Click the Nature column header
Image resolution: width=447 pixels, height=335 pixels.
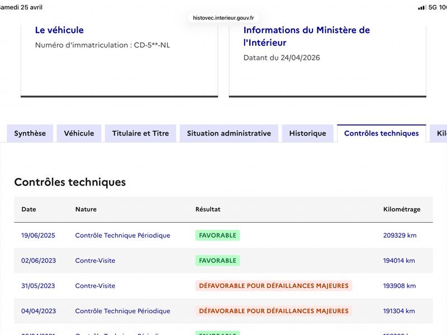(x=86, y=209)
